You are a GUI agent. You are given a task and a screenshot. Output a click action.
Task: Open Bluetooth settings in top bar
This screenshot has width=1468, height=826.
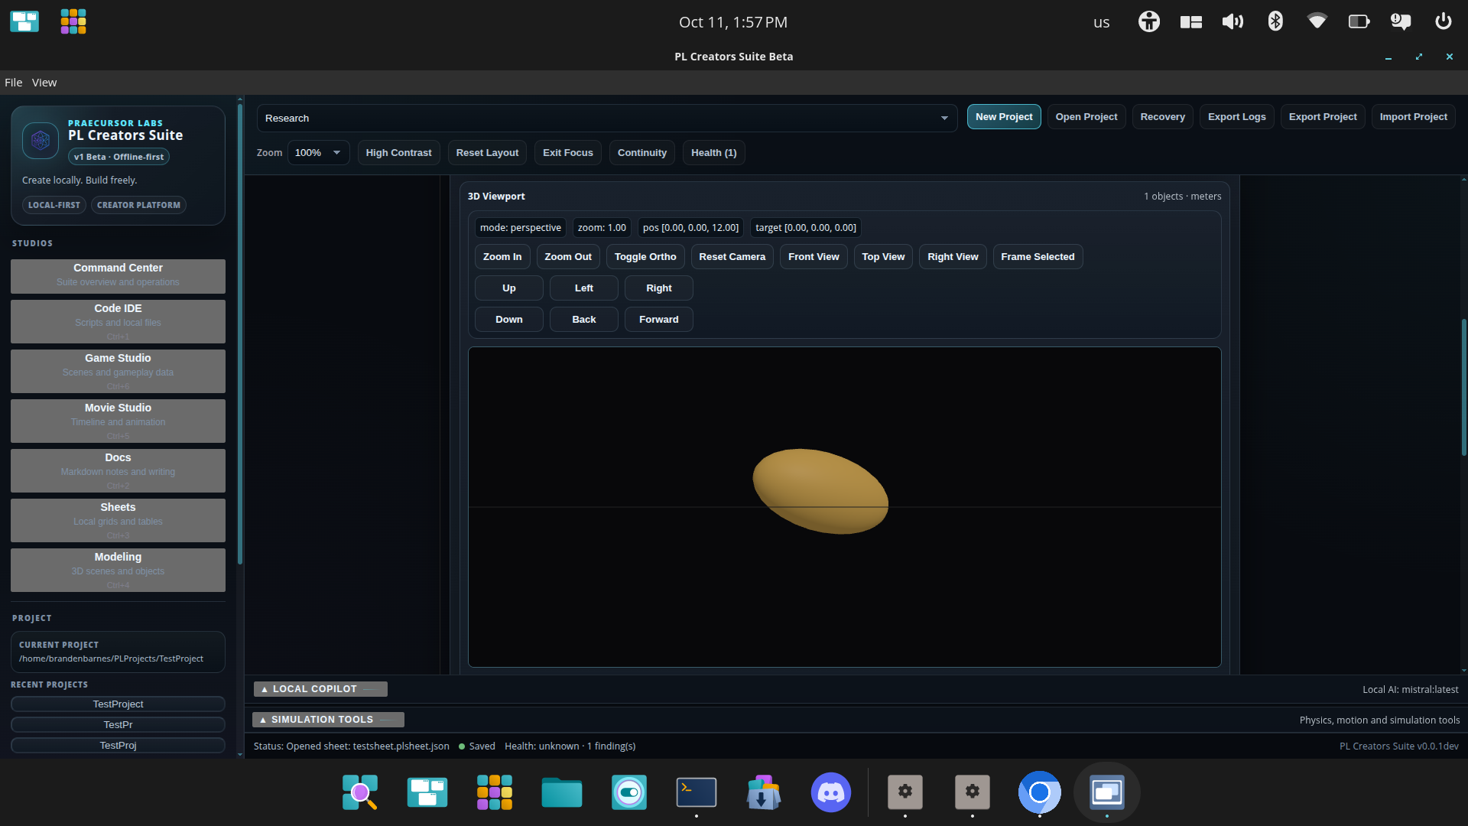(x=1275, y=21)
